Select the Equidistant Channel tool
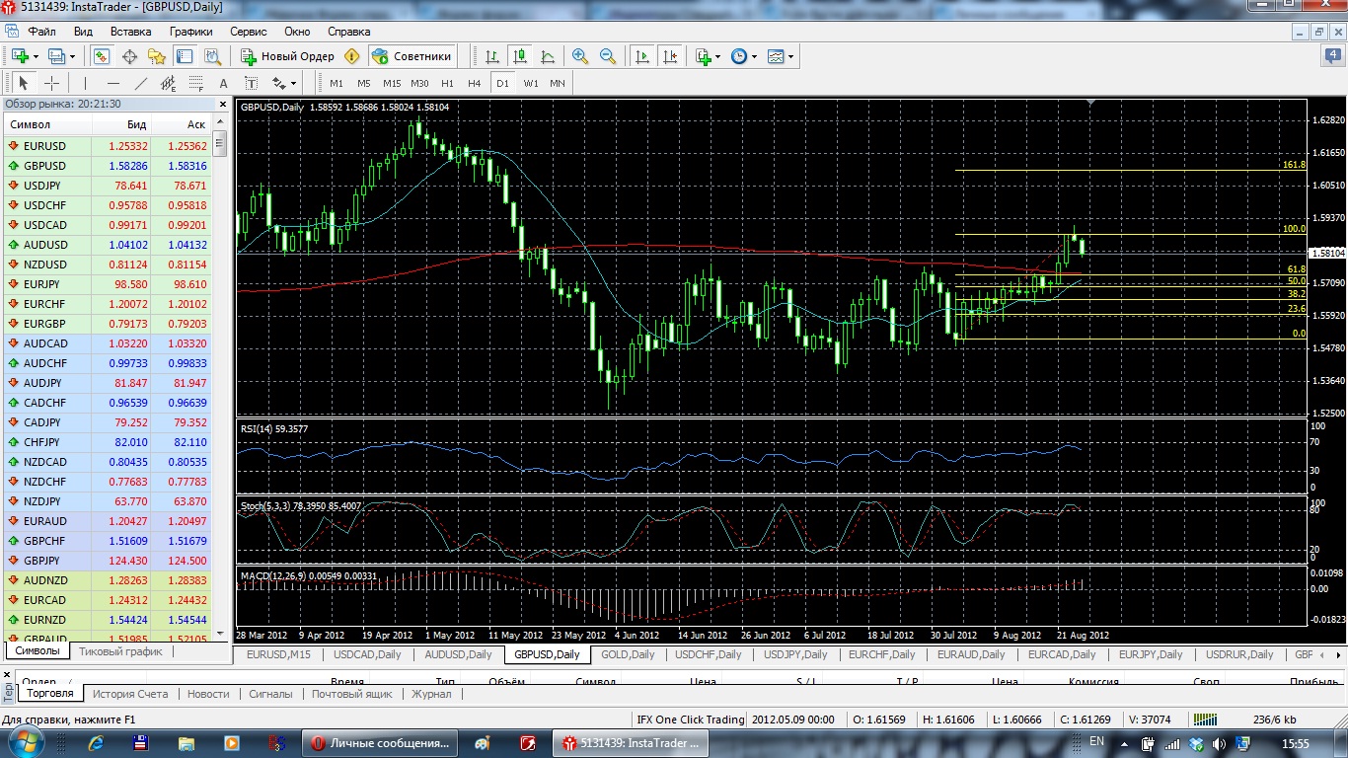Image resolution: width=1348 pixels, height=758 pixels. click(x=169, y=83)
